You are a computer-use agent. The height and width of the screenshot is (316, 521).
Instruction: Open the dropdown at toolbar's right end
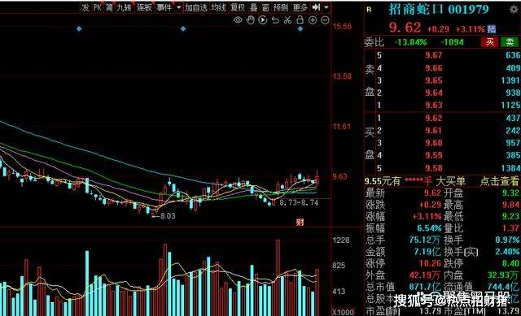pos(326,7)
